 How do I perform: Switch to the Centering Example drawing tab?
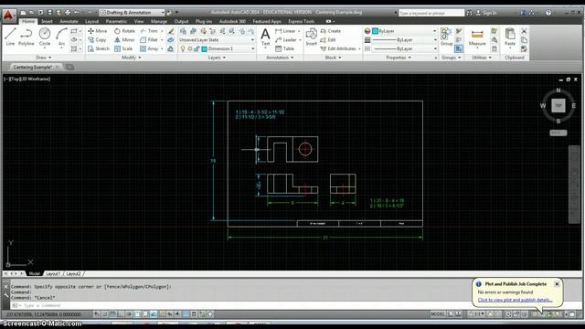coord(33,67)
